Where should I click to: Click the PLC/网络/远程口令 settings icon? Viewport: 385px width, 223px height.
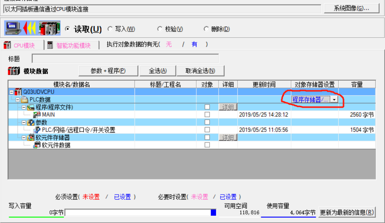tap(37, 130)
